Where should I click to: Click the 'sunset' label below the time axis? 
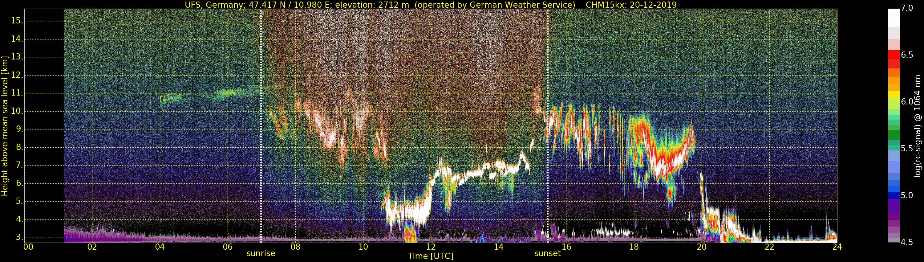pyautogui.click(x=547, y=253)
